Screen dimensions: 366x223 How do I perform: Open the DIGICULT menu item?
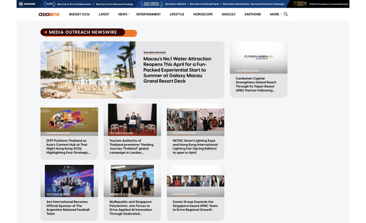229,14
